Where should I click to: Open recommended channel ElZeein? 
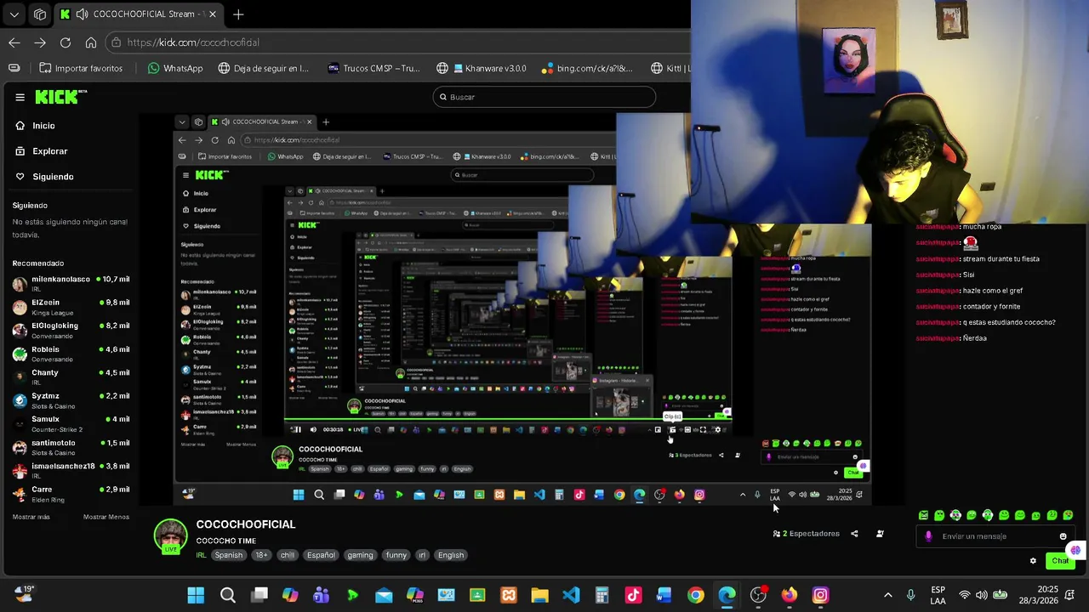[x=71, y=306]
